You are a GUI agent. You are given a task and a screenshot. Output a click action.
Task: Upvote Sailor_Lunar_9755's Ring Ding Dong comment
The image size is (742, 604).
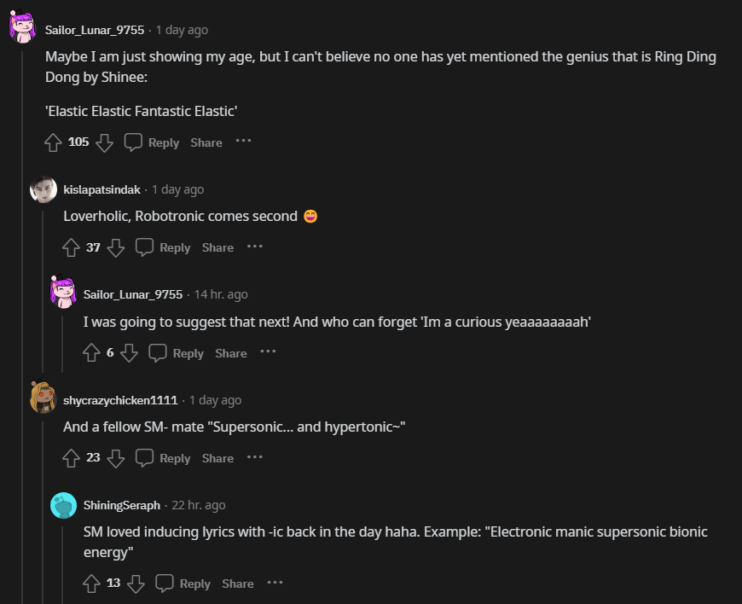(x=54, y=142)
